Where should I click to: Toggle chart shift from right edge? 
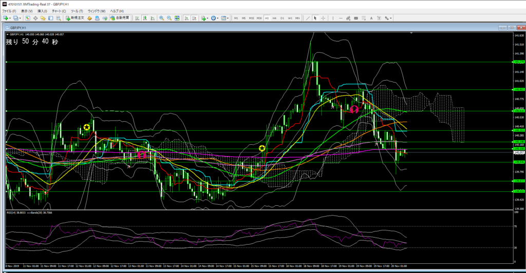click(194, 18)
